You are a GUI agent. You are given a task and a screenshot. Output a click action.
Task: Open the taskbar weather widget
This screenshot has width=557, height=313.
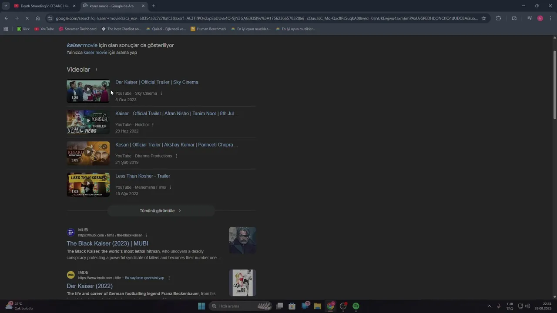point(19,306)
